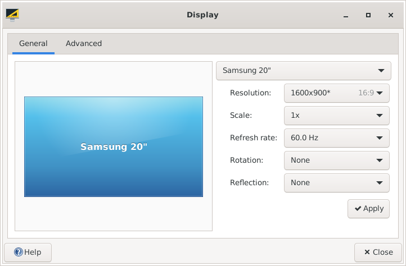This screenshot has width=406, height=266.
Task: Minimize the Display window
Action: click(x=346, y=16)
